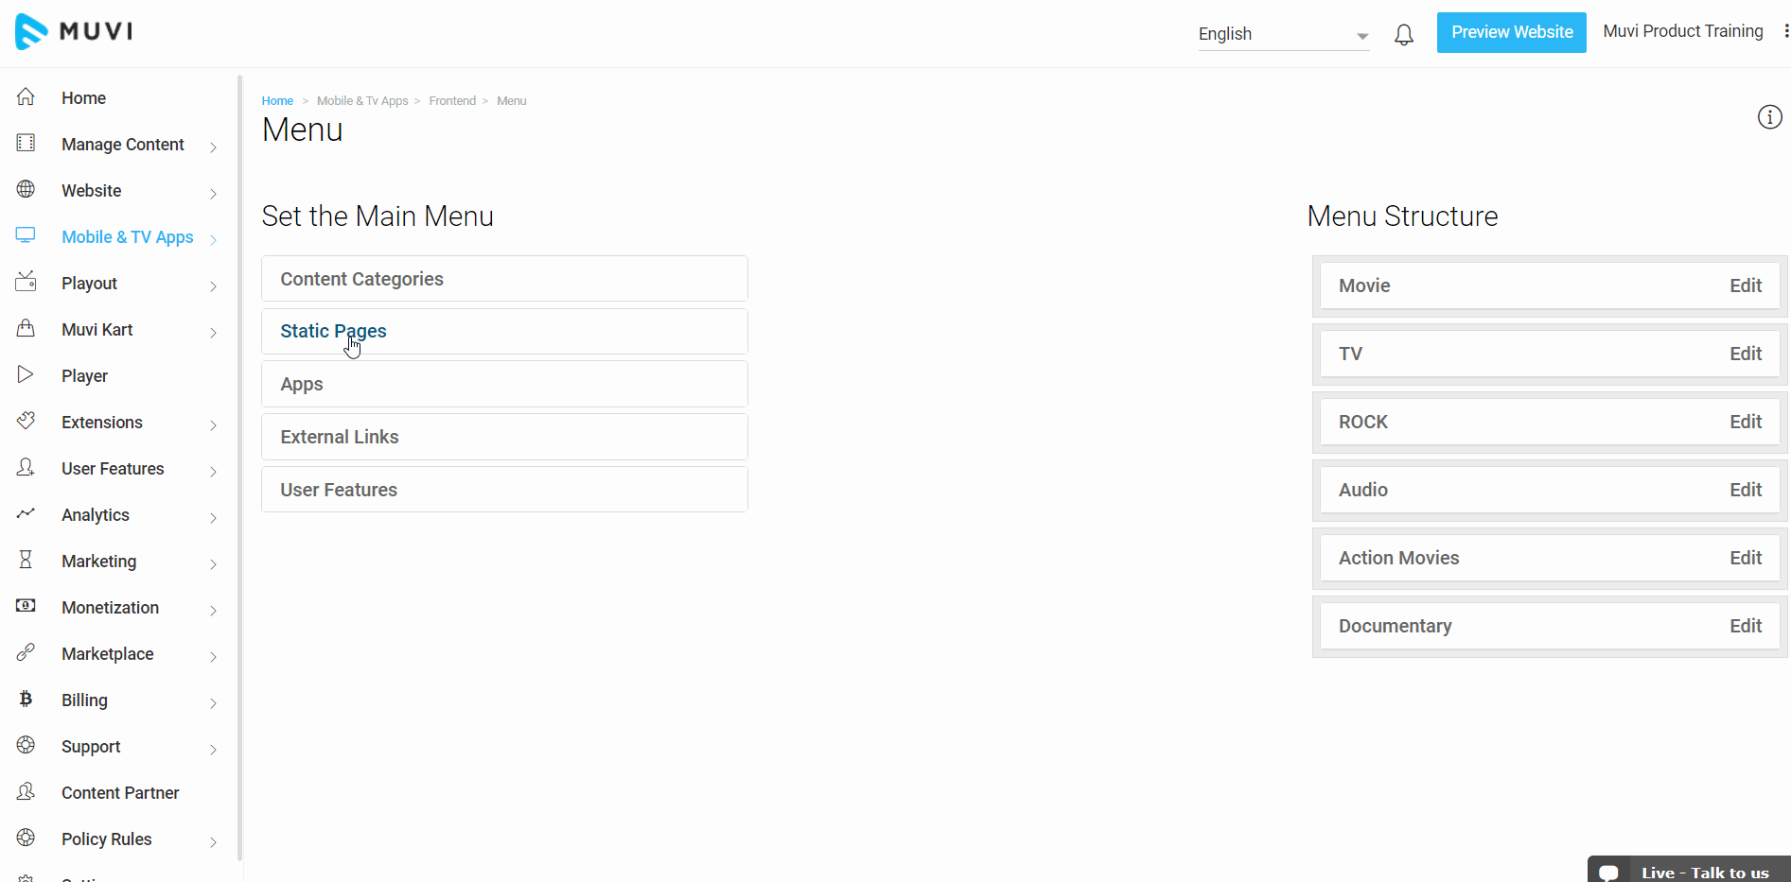Screen dimensions: 1791x882
Task: Click the Preview Website button
Action: [x=1511, y=32]
